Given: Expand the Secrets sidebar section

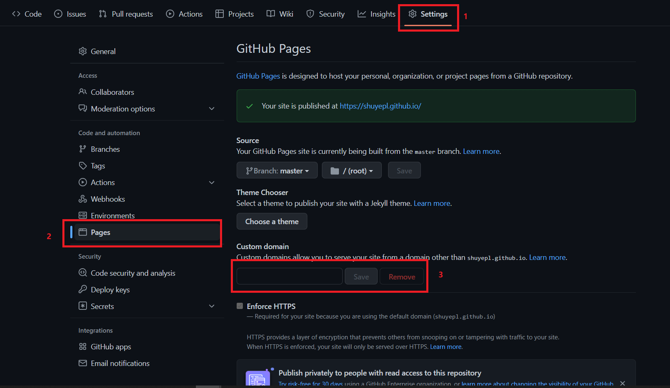Looking at the screenshot, I should (212, 306).
